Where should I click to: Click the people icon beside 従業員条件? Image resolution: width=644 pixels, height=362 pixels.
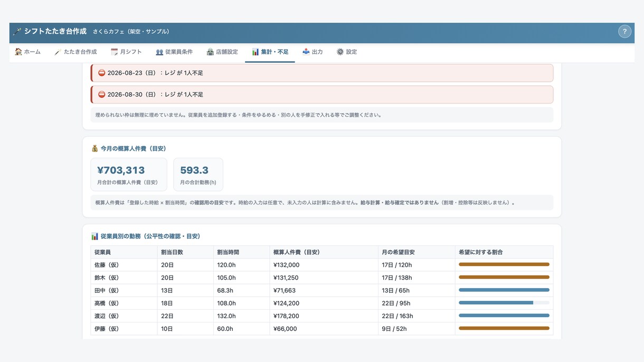point(159,52)
